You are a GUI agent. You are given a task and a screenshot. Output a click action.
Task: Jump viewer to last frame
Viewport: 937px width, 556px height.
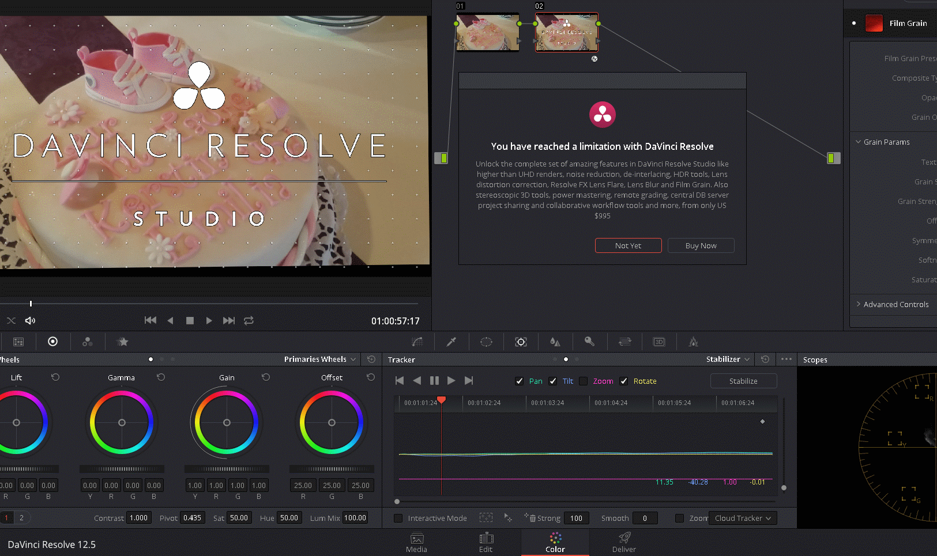229,320
